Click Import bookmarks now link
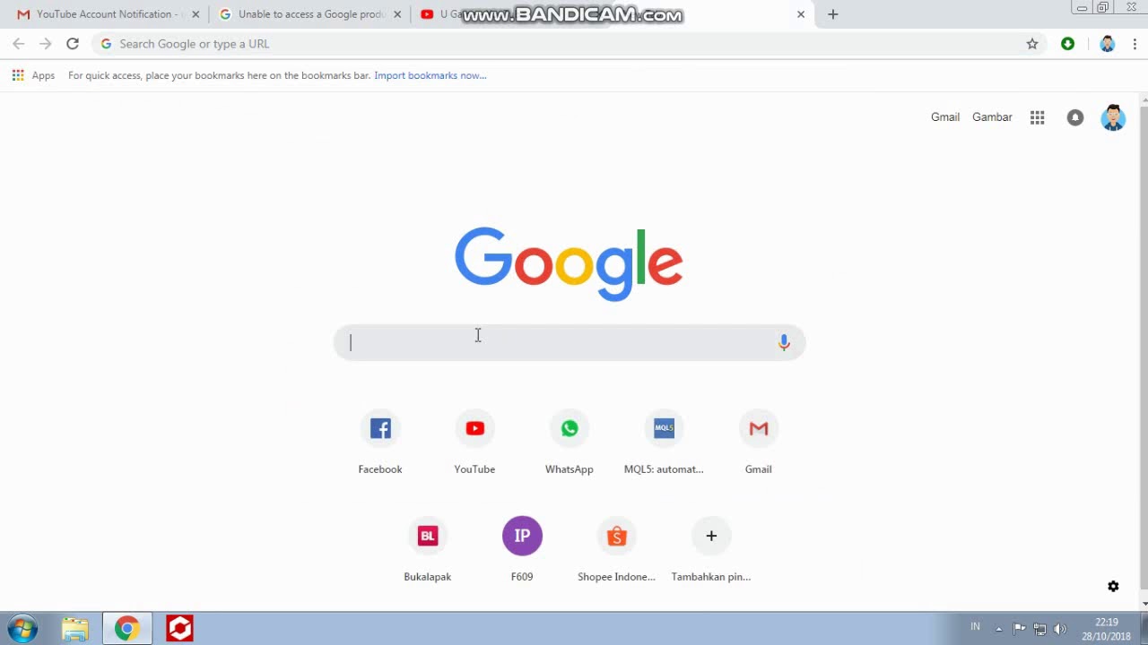This screenshot has width=1148, height=645. 430,75
